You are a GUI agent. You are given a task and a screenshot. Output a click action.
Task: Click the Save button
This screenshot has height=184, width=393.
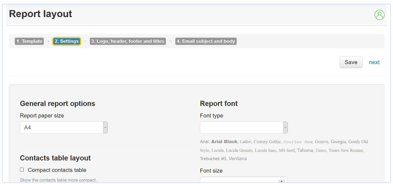click(x=351, y=62)
